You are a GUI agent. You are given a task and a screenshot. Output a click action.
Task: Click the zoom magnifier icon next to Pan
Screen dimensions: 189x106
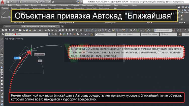(x=49, y=30)
